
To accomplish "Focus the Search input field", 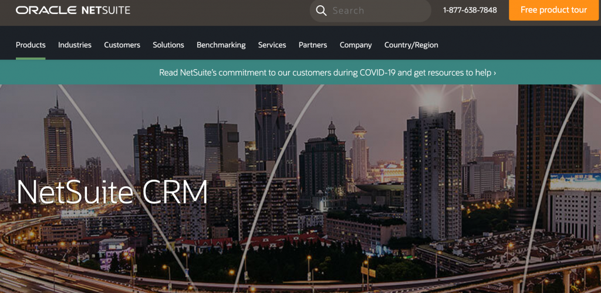I will [x=370, y=11].
